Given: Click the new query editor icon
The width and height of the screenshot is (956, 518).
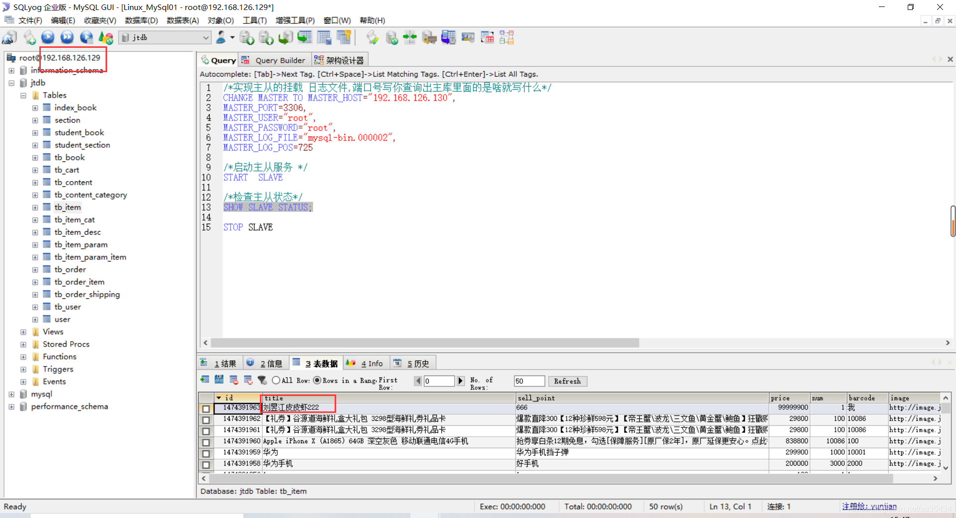Looking at the screenshot, I should [x=29, y=37].
